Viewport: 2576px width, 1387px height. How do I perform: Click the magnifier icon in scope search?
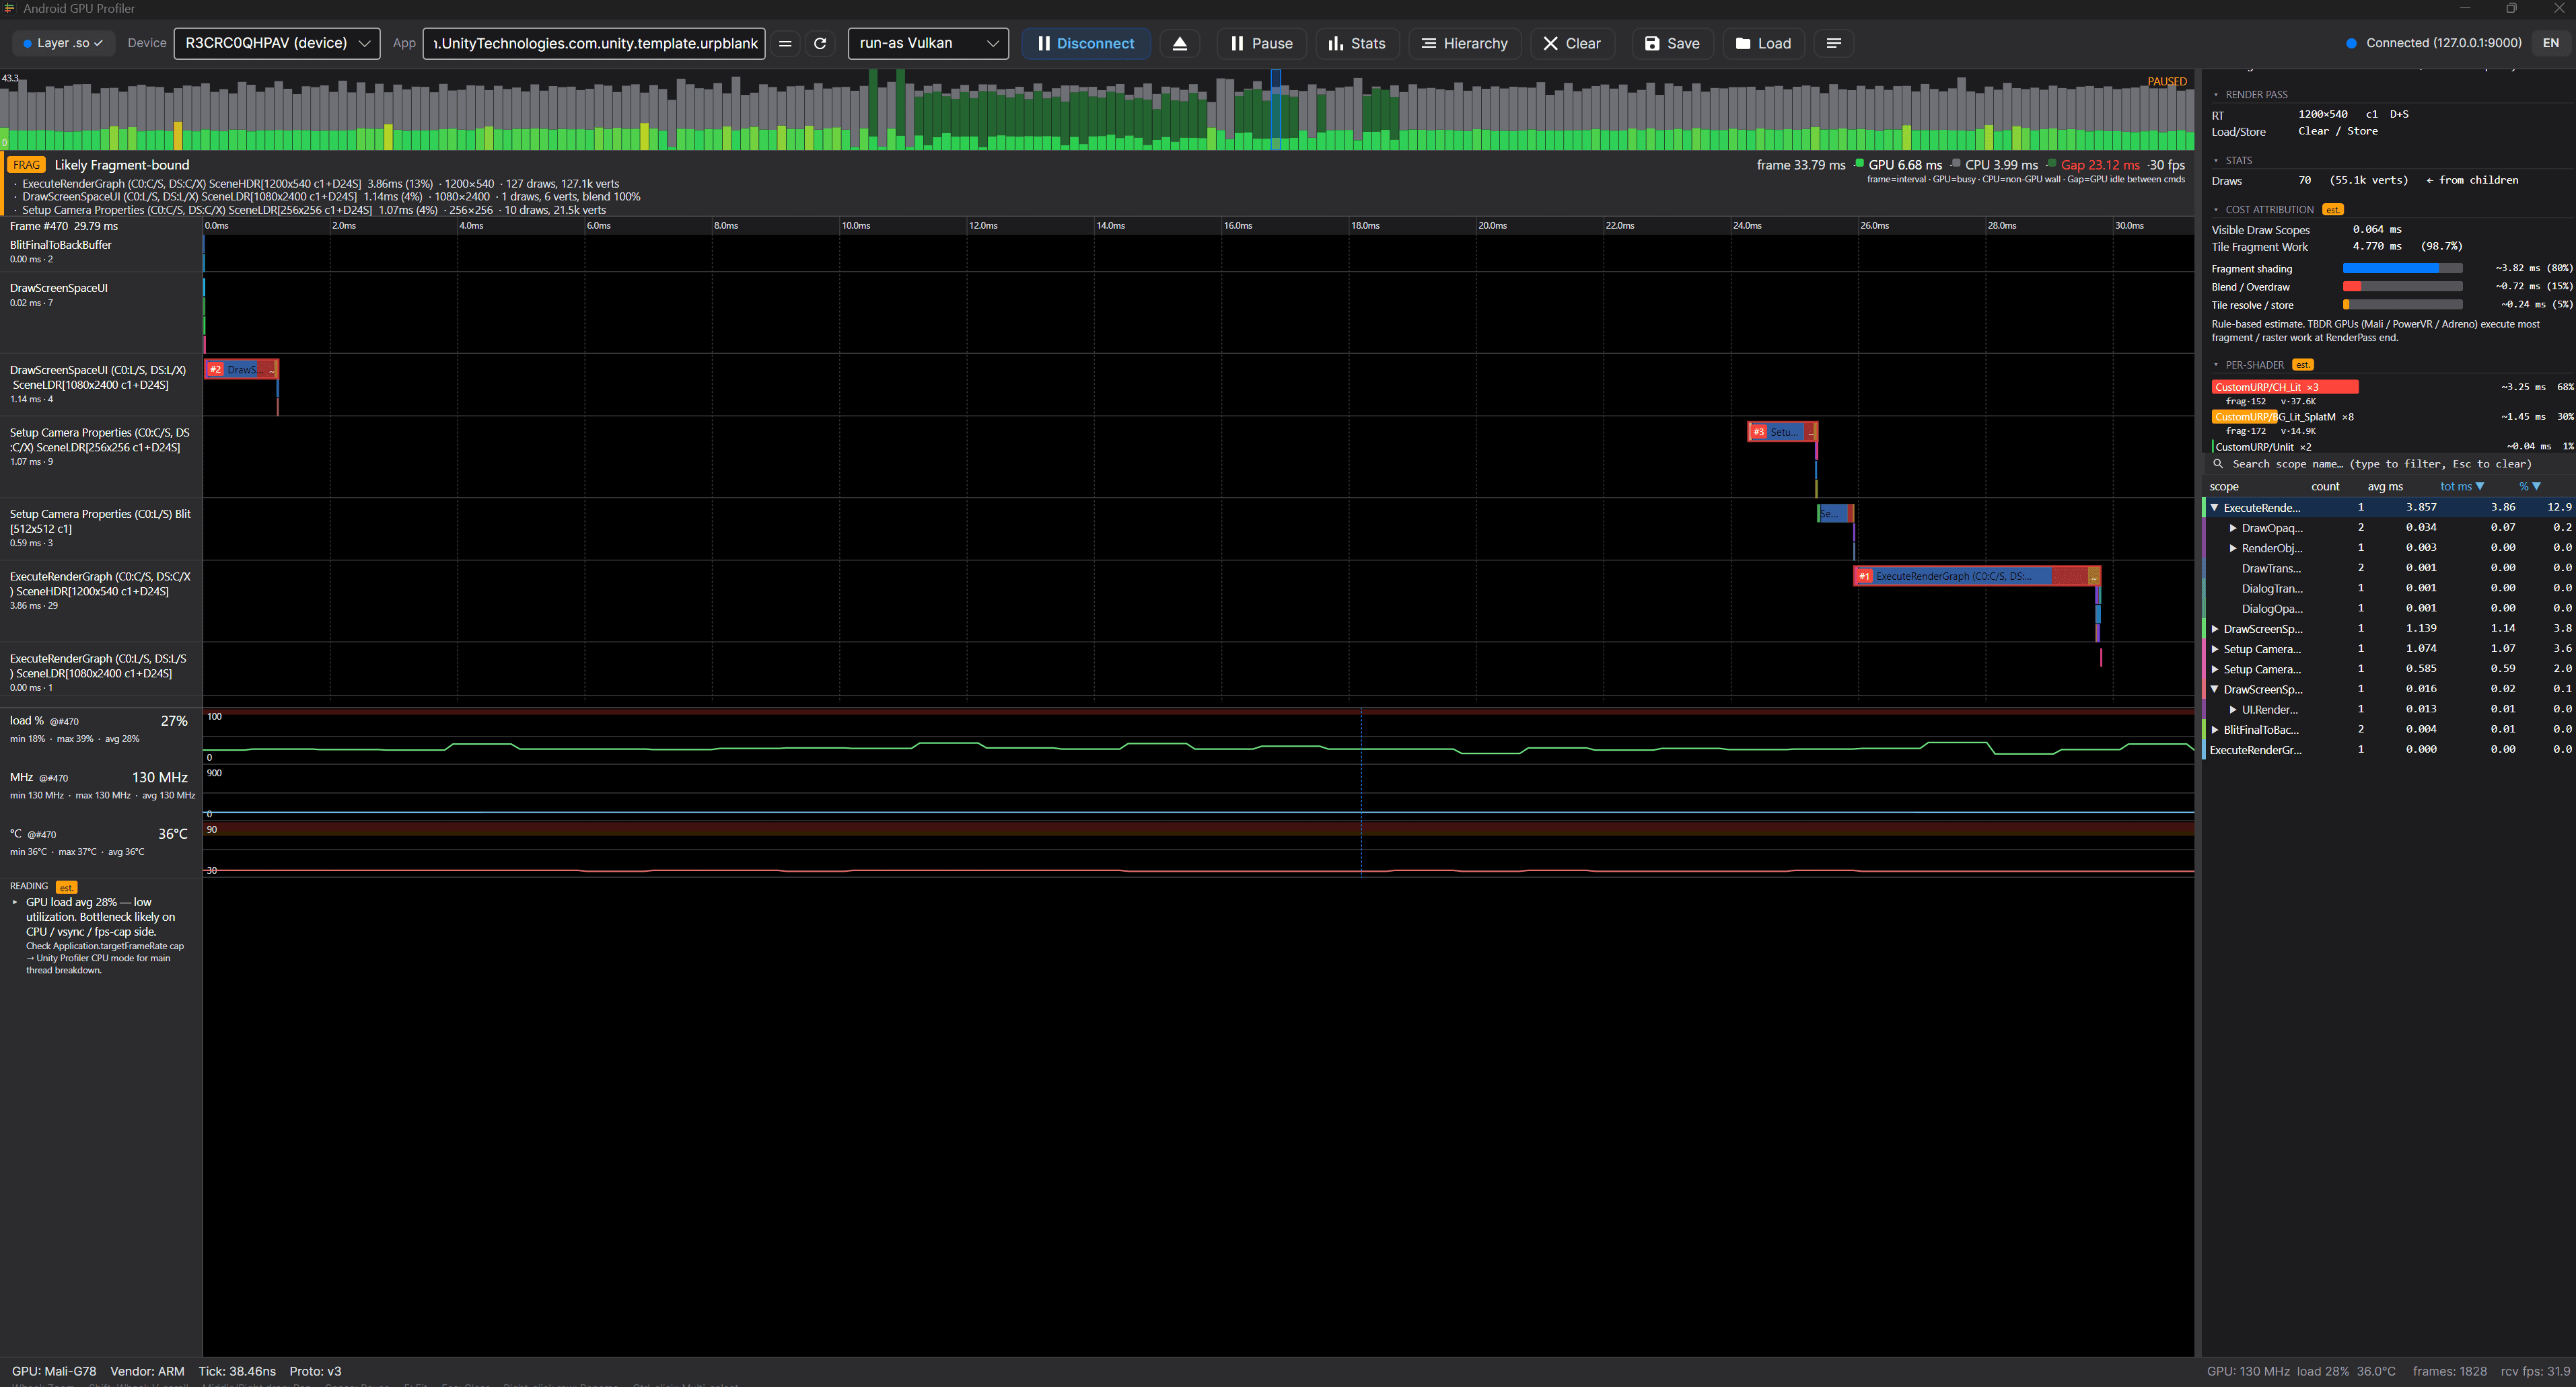2218,463
